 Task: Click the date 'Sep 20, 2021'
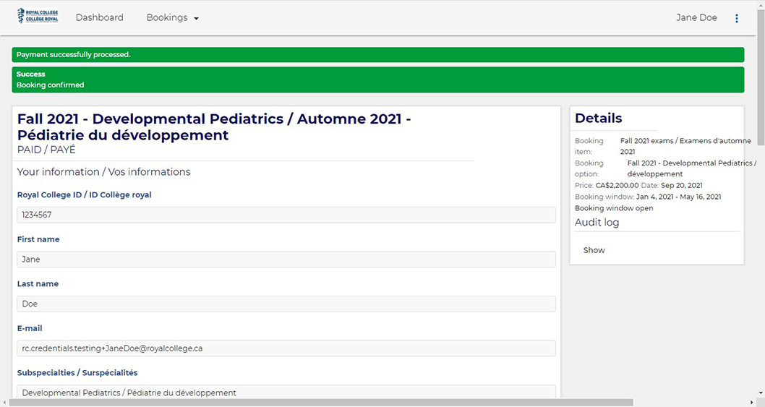(x=682, y=186)
